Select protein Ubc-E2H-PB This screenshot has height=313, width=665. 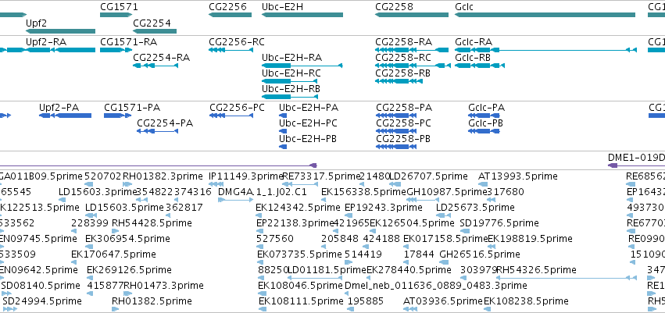[308, 139]
